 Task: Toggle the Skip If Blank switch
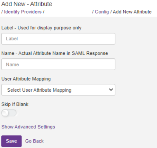[9, 113]
